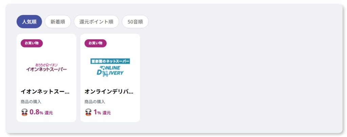Open the オンラインデリバ… card title
The width and height of the screenshot is (347, 137).
click(x=109, y=92)
